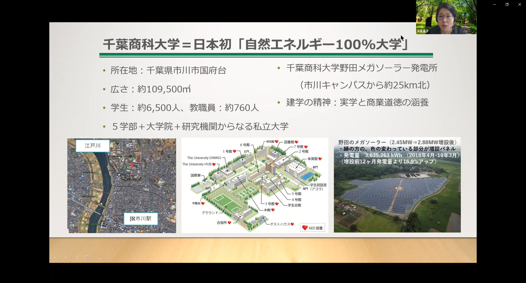526x283 pixels.
Task: Click the 合宿所 label on campus map
Action: (x=222, y=223)
